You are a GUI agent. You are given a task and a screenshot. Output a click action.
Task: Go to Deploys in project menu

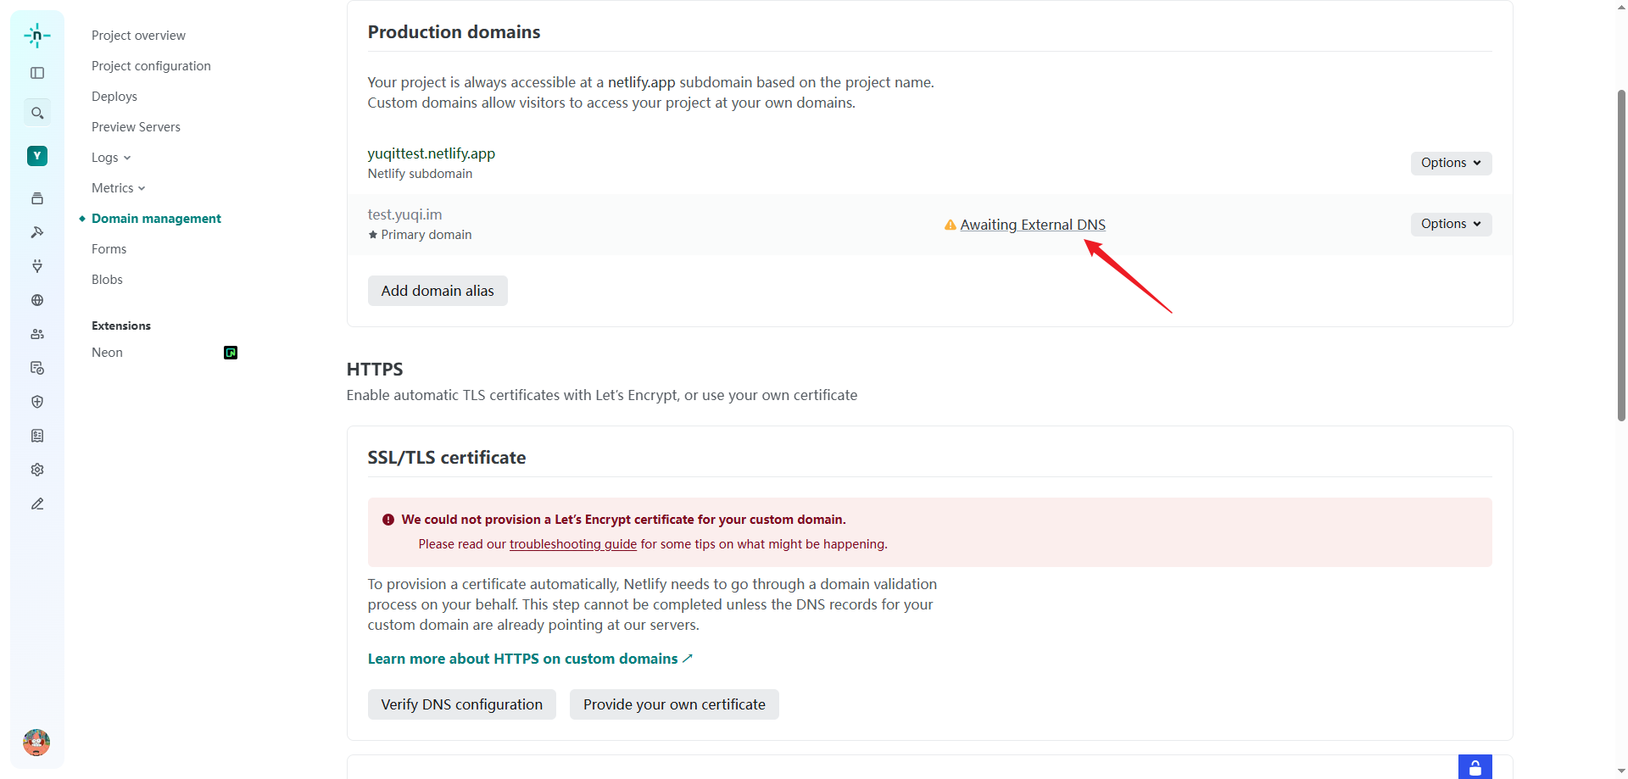tap(114, 97)
